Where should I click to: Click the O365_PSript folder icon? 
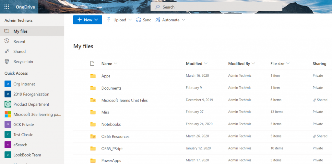93,148
